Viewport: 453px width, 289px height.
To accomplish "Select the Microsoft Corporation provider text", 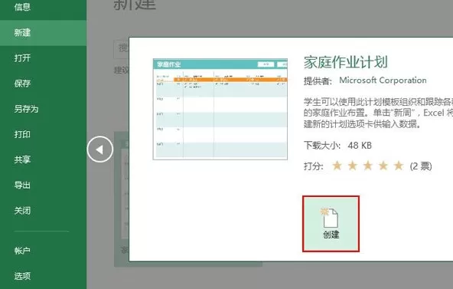I will click(383, 80).
